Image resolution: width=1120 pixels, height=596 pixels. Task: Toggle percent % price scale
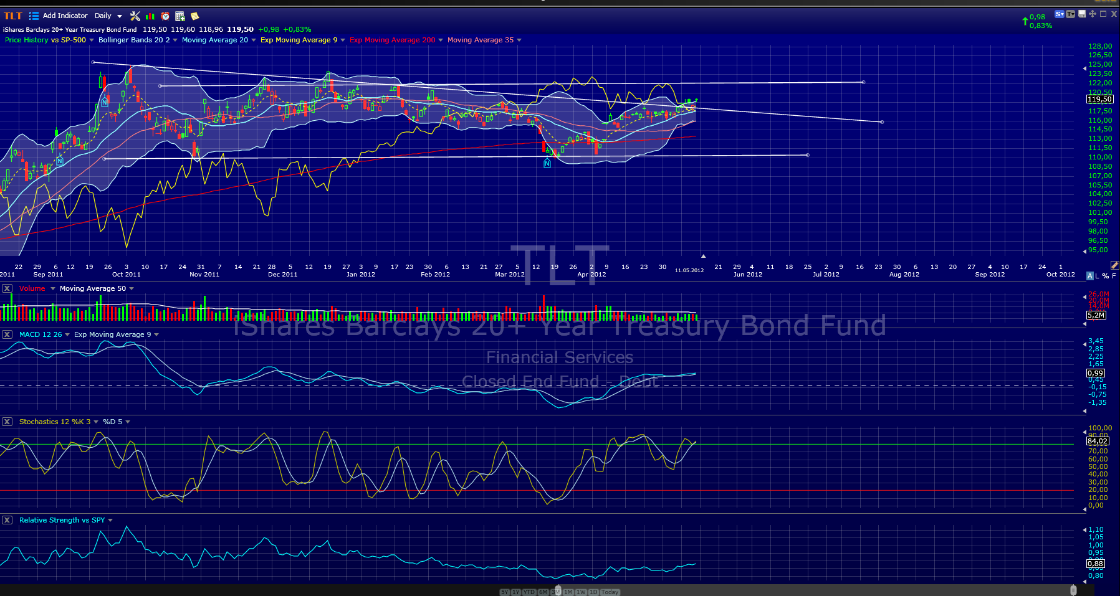[1106, 276]
